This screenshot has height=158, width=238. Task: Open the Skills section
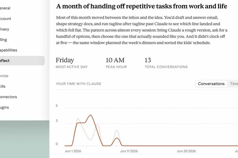point(3,87)
